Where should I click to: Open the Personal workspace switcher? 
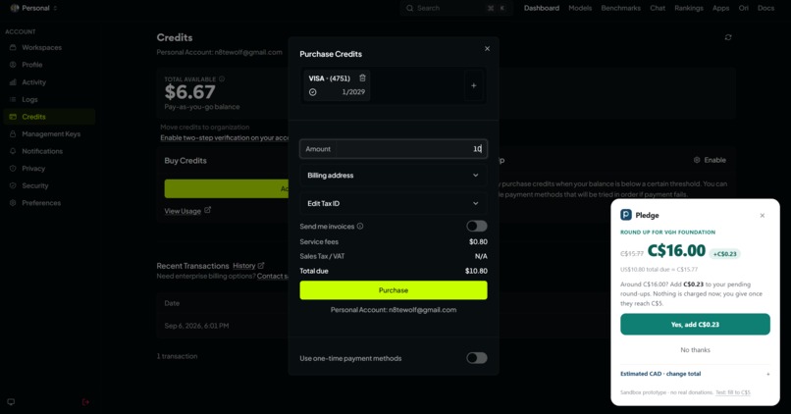point(33,8)
